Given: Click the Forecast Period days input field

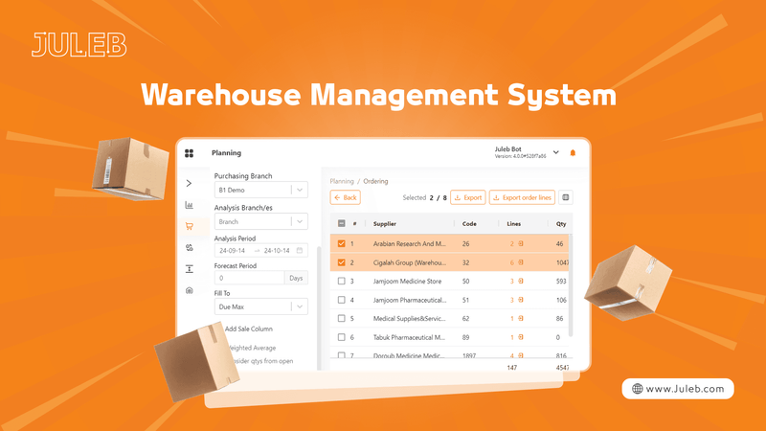Looking at the screenshot, I should point(248,278).
